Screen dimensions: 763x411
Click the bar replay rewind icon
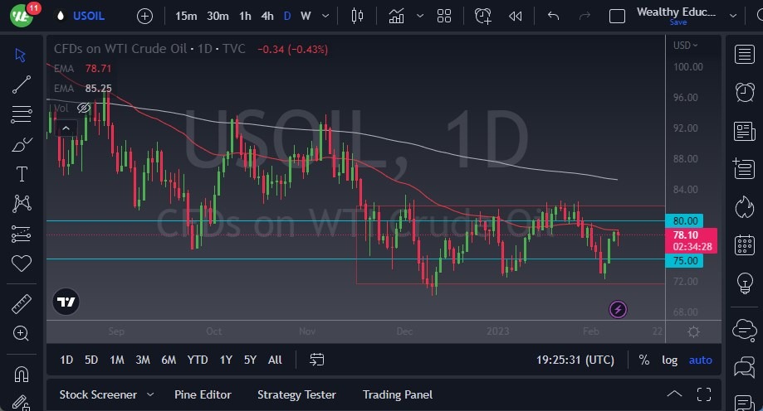516,16
